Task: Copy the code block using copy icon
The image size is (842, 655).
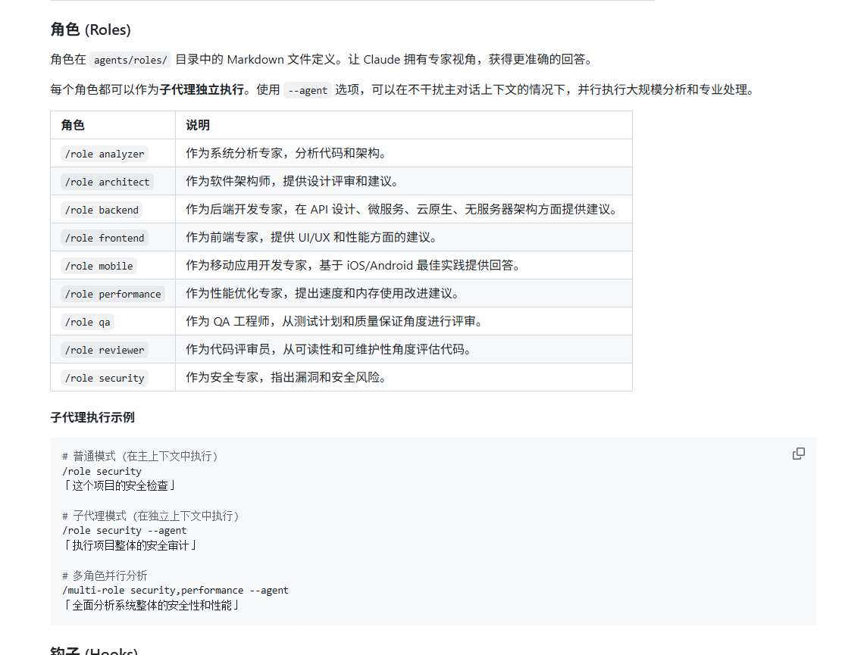Action: pyautogui.click(x=798, y=454)
